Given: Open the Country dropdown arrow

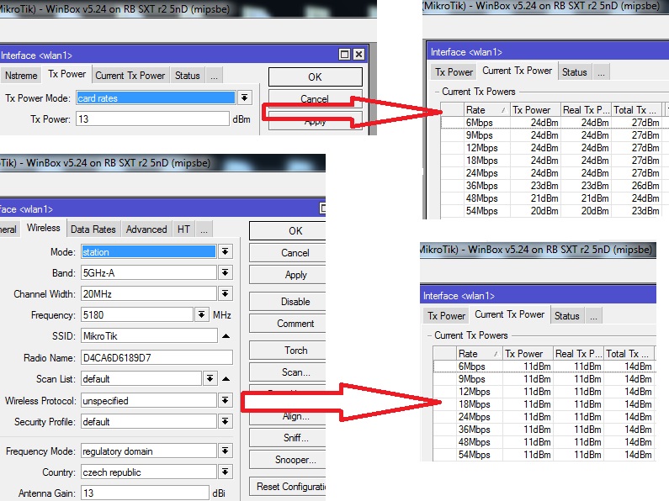Looking at the screenshot, I should click(x=226, y=472).
